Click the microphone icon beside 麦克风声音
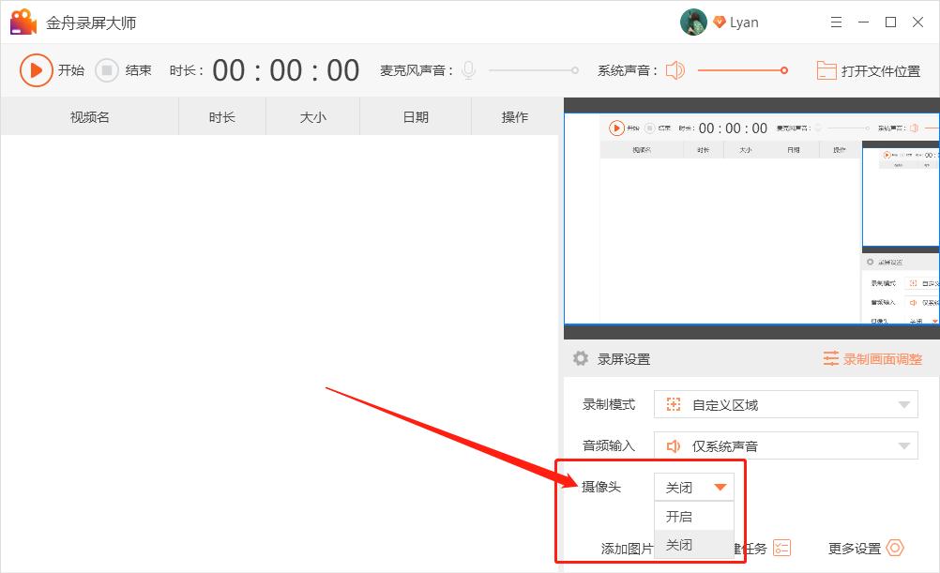 pyautogui.click(x=468, y=69)
